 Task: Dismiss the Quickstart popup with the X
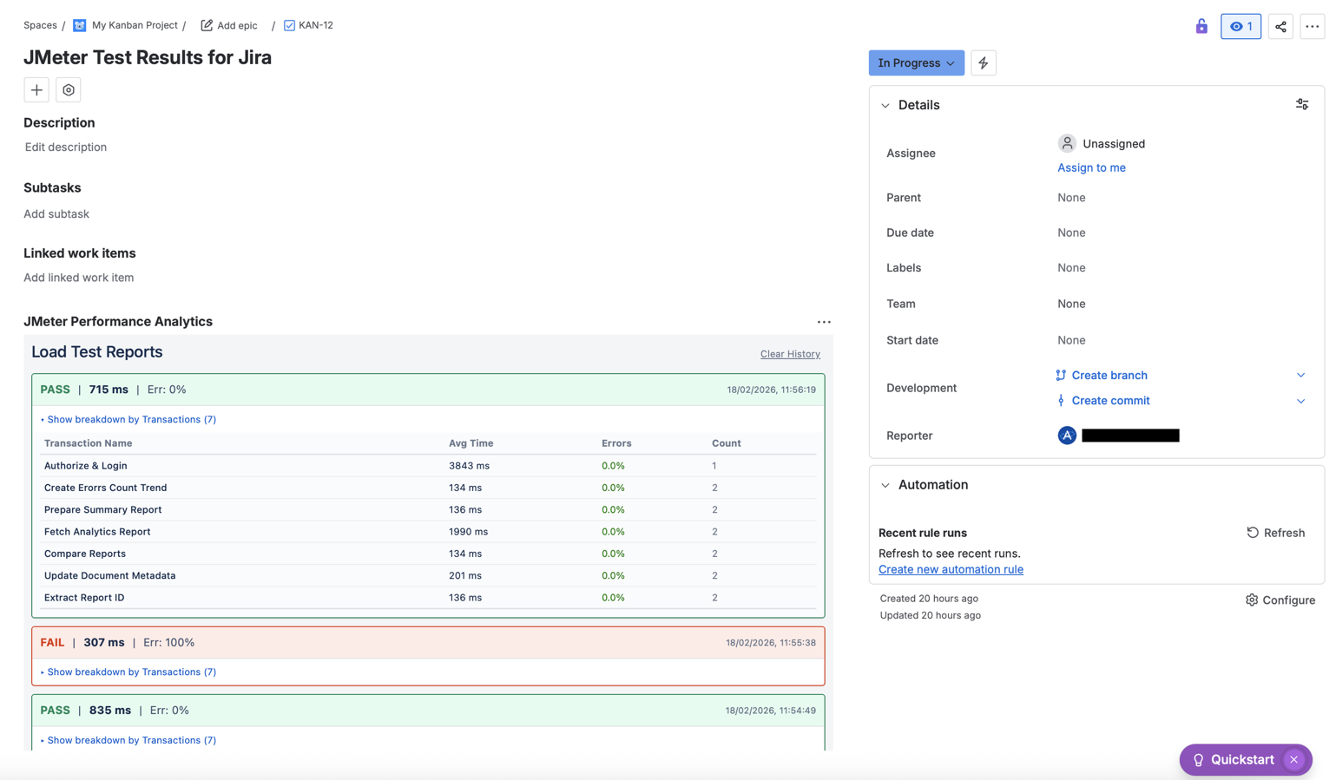pyautogui.click(x=1295, y=759)
